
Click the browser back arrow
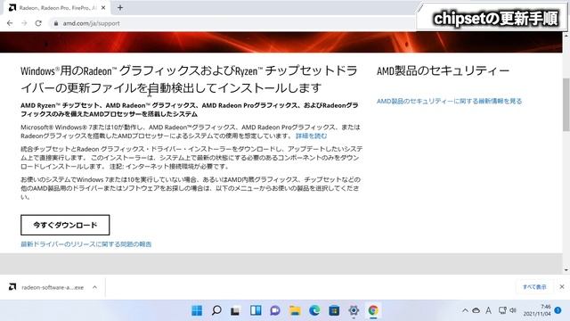(10, 23)
